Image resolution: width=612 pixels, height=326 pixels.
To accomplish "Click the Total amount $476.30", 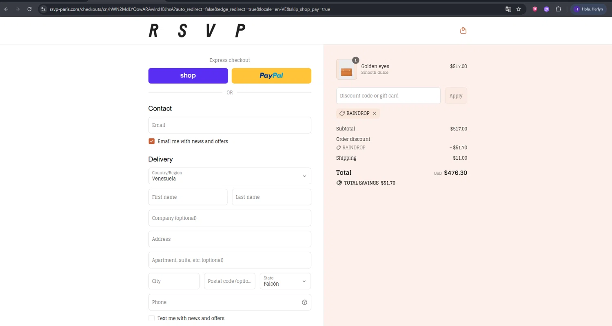I will [x=456, y=173].
